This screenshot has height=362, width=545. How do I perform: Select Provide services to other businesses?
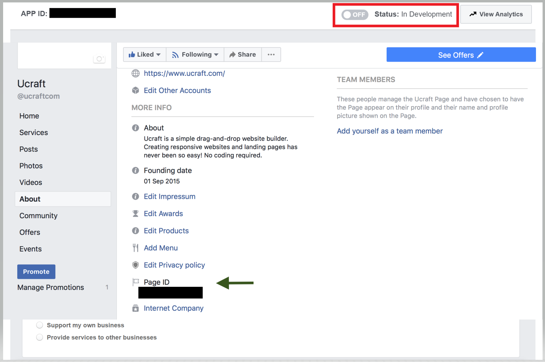point(40,337)
